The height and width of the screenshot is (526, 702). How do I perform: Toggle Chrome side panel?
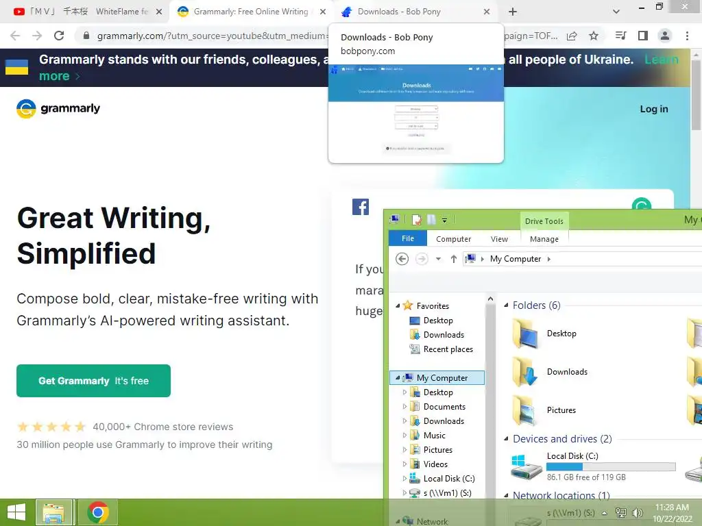click(x=643, y=36)
